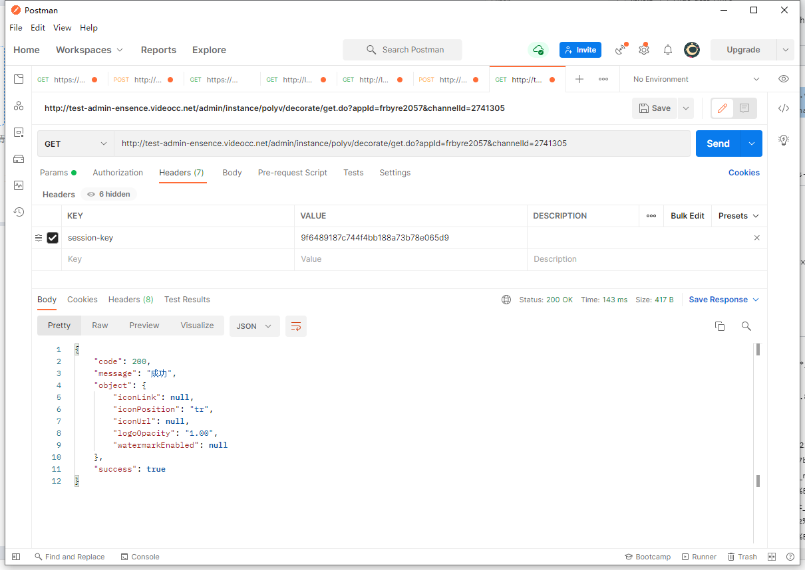Click the 200 OK status text
805x570 pixels.
pyautogui.click(x=560, y=300)
